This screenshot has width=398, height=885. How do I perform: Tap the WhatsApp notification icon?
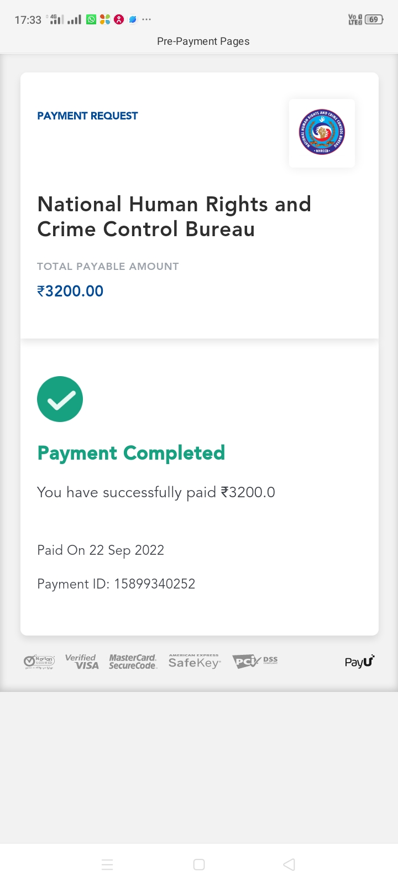(x=91, y=20)
